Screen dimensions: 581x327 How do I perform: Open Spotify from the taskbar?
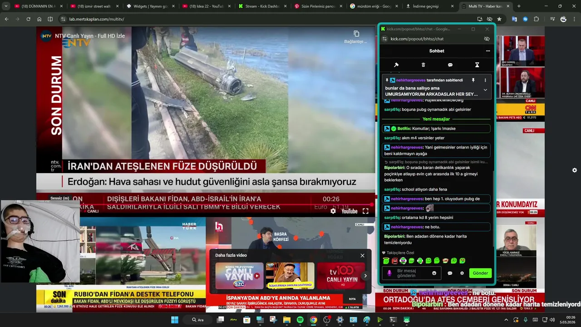300,320
